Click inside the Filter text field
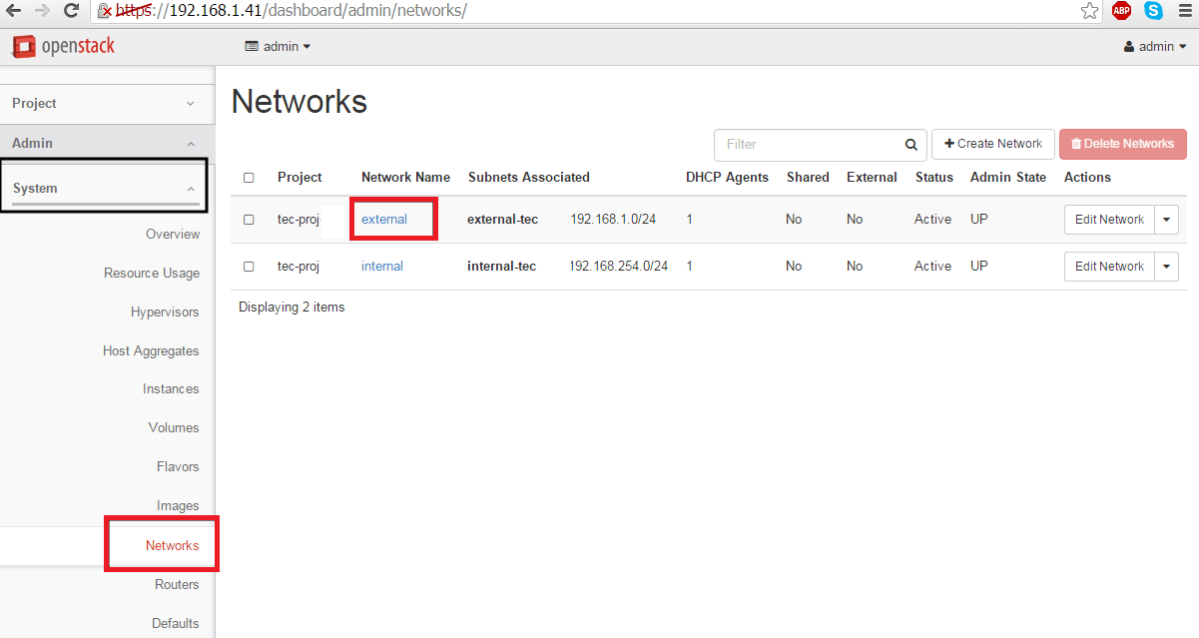Screen dimensions: 1199x638 808,145
